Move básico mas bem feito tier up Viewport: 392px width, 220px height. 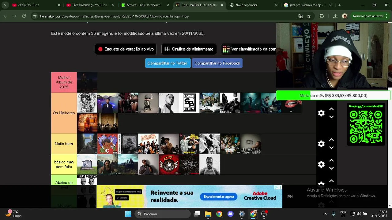pos(331,160)
